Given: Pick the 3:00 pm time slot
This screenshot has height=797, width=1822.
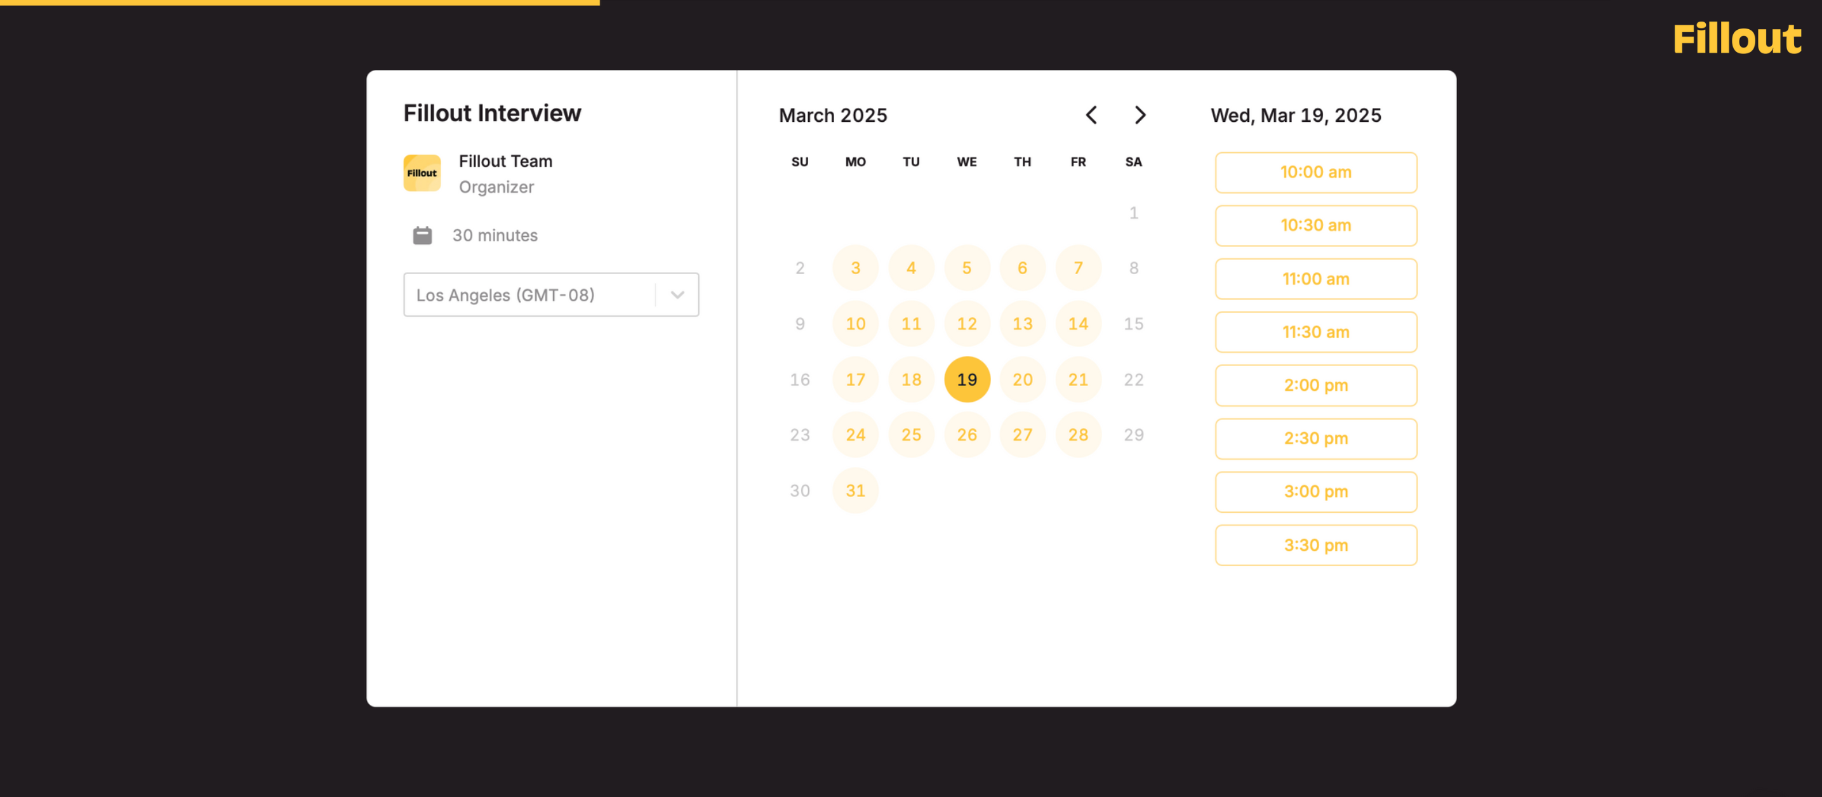Looking at the screenshot, I should (1315, 492).
